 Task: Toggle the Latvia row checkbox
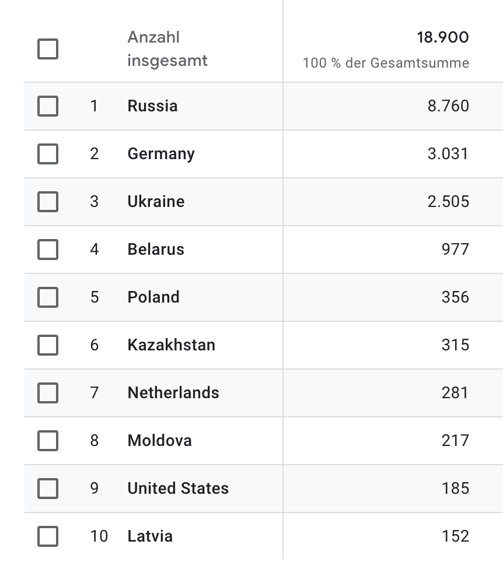[x=48, y=536]
